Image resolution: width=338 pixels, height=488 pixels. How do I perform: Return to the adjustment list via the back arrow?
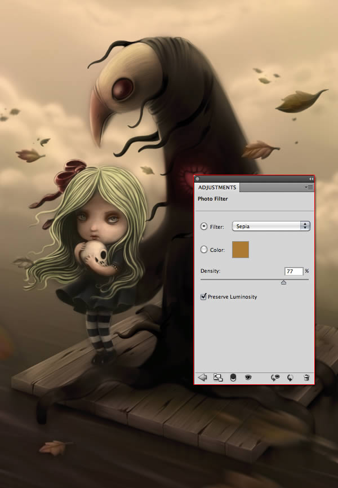[203, 378]
